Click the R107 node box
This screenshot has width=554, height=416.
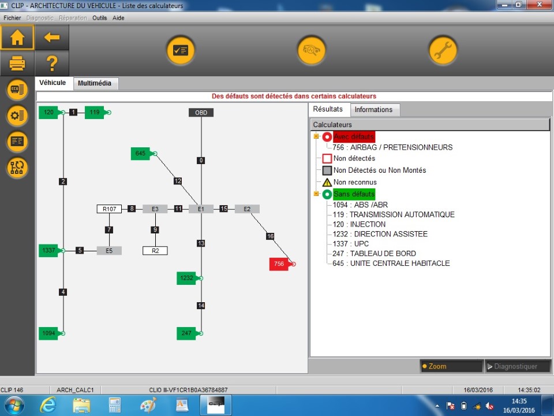point(109,209)
